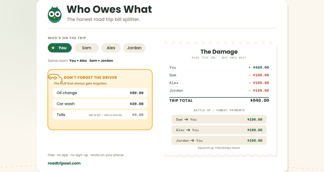
Task: Click the Sam → You payment row
Action: tap(219, 119)
